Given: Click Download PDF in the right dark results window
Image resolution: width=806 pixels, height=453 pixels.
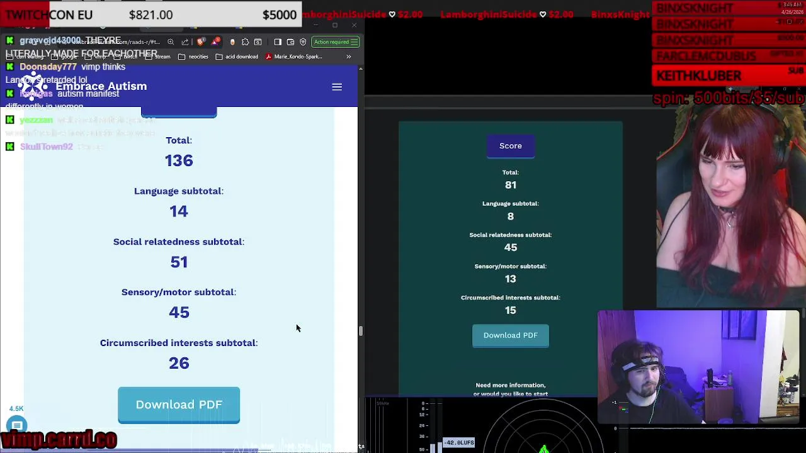Looking at the screenshot, I should pyautogui.click(x=511, y=335).
